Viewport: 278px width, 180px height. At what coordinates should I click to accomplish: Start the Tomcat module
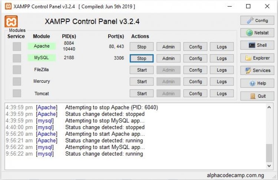(x=142, y=94)
